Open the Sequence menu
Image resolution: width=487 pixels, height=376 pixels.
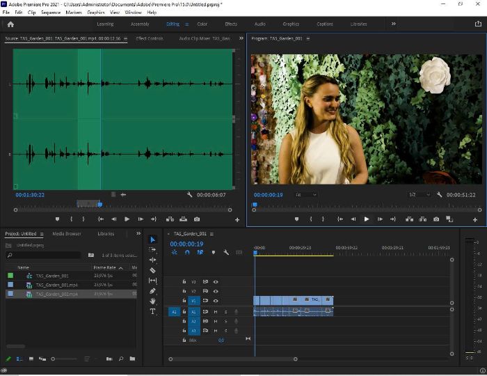pos(51,13)
